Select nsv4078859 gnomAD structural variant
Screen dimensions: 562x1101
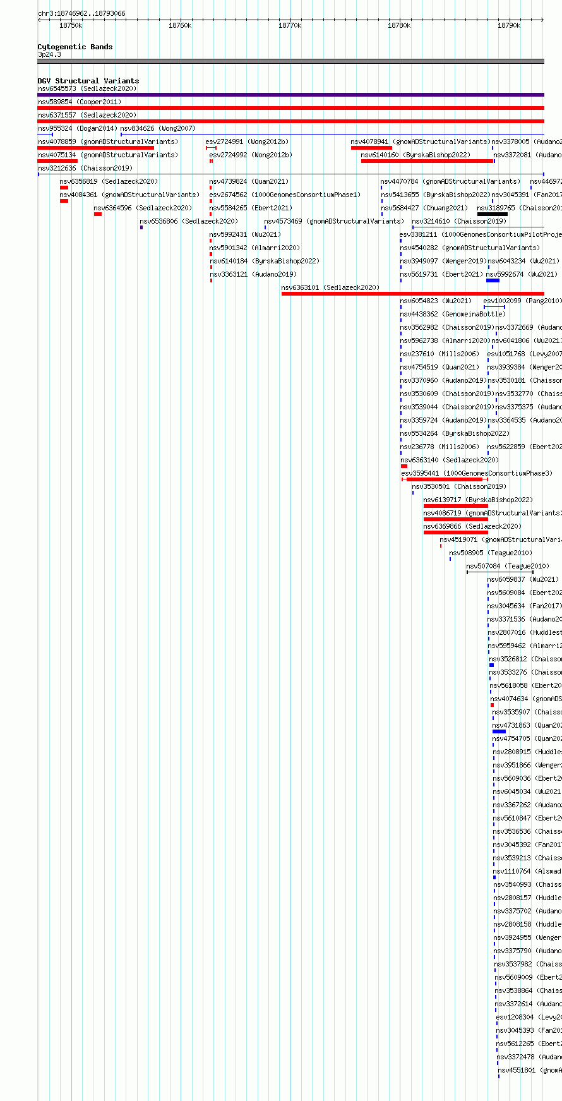tap(108, 141)
